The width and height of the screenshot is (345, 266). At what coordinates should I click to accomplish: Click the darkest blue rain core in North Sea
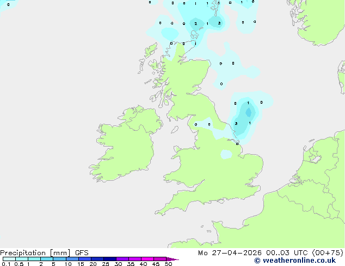click(x=248, y=112)
